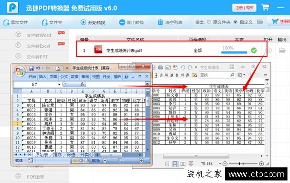The image size is (290, 183).
Task: Click Excel zoom slider handle
Action: pyautogui.click(x=120, y=160)
